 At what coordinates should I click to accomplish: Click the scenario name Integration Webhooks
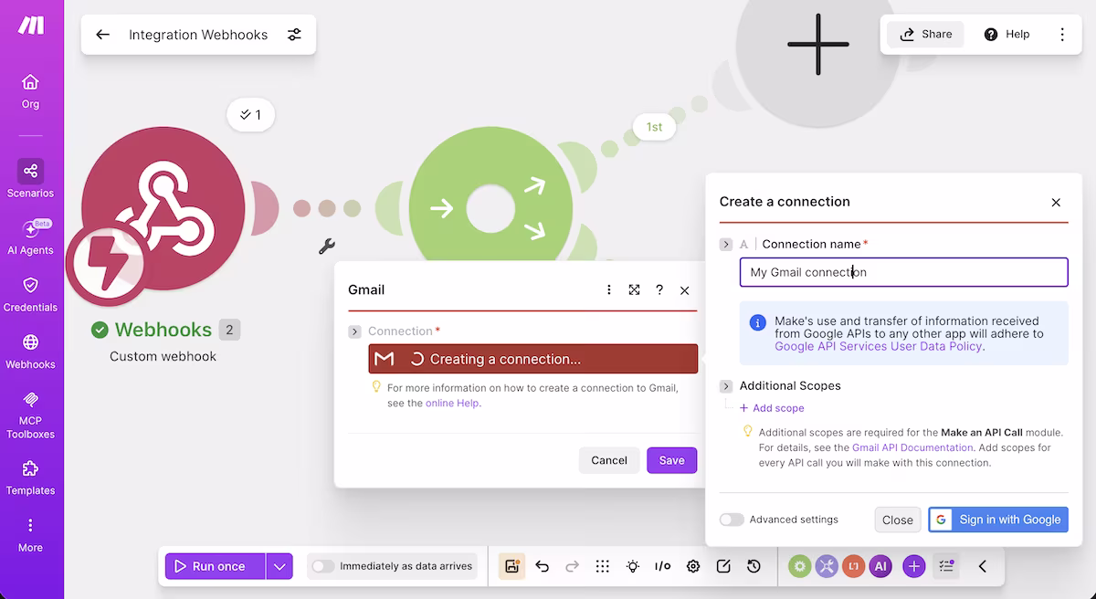(x=198, y=35)
